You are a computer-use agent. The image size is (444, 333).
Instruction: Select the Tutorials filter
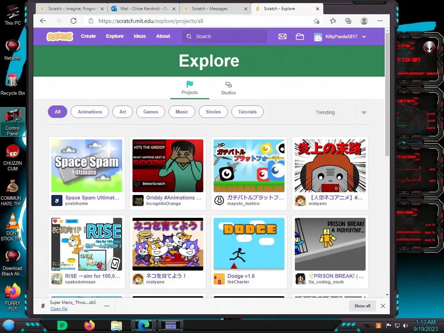point(247,112)
